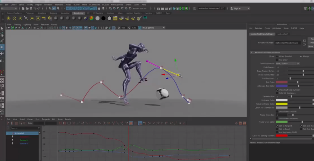Screen dimensions: 314x161
Task: Switch to the Animation shelf tab
Action: pyautogui.click(x=65, y=13)
